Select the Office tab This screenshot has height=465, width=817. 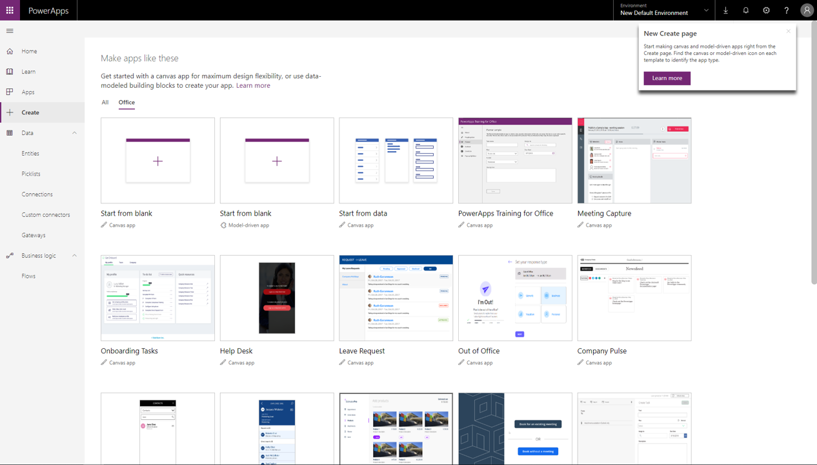click(126, 103)
